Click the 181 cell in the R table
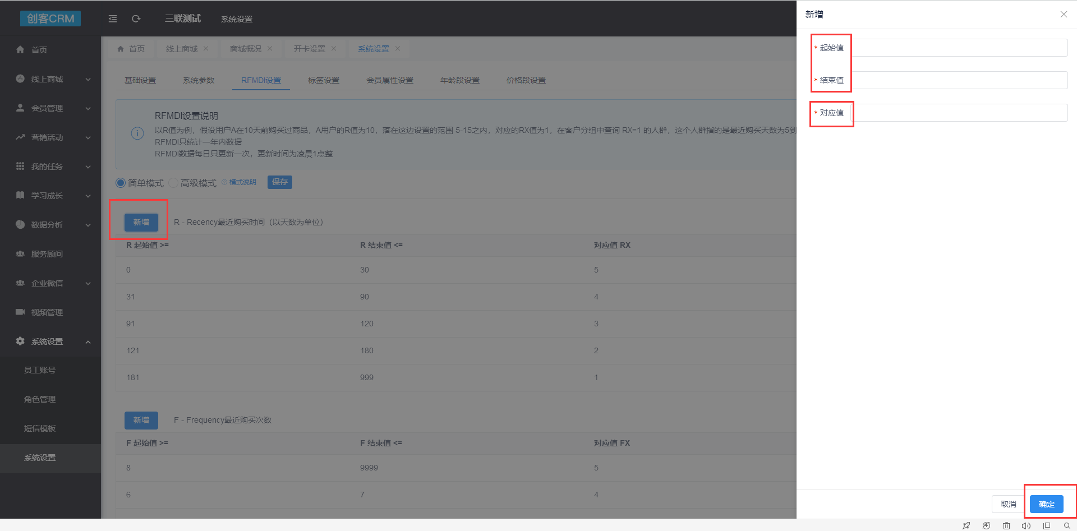This screenshot has height=531, width=1077. 133,377
